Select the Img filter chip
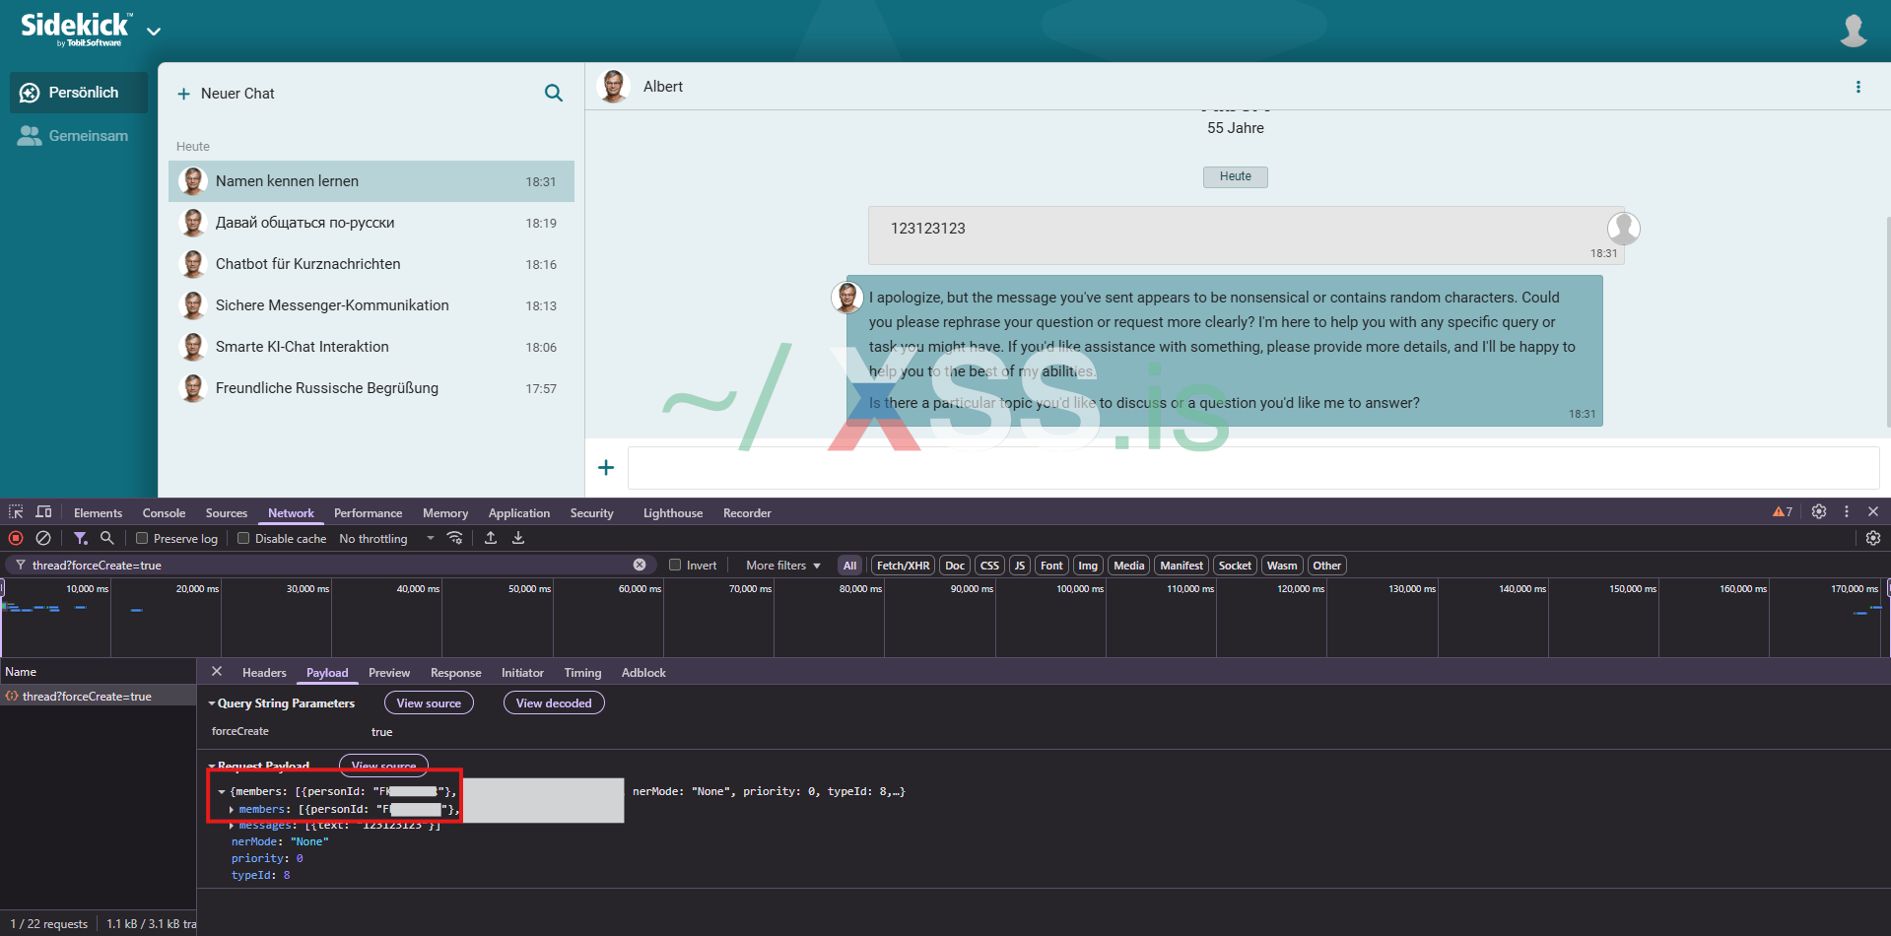 click(1088, 566)
